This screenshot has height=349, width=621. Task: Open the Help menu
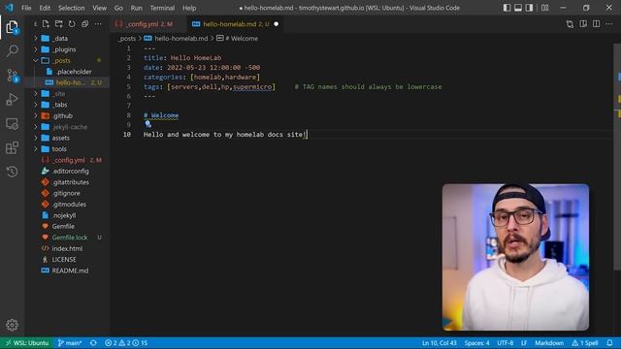click(189, 8)
